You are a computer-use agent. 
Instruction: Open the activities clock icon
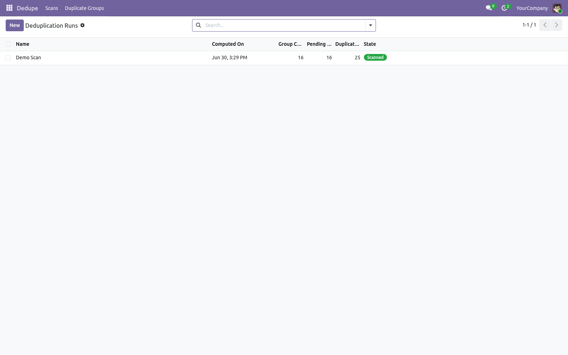point(504,8)
